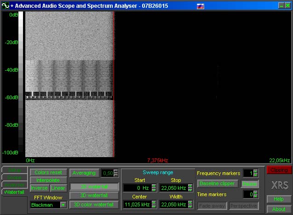The image size is (293, 215).
Task: Decrease sweep Center frequency
Action: pyautogui.click(x=154, y=206)
